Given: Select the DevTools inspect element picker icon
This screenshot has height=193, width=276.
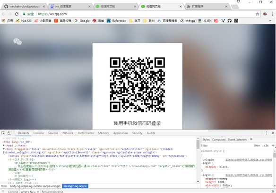Looking at the screenshot, I should point(3,133).
